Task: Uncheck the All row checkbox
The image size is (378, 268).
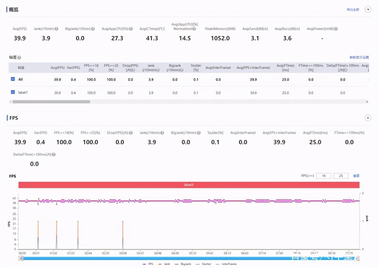Action: click(x=13, y=79)
